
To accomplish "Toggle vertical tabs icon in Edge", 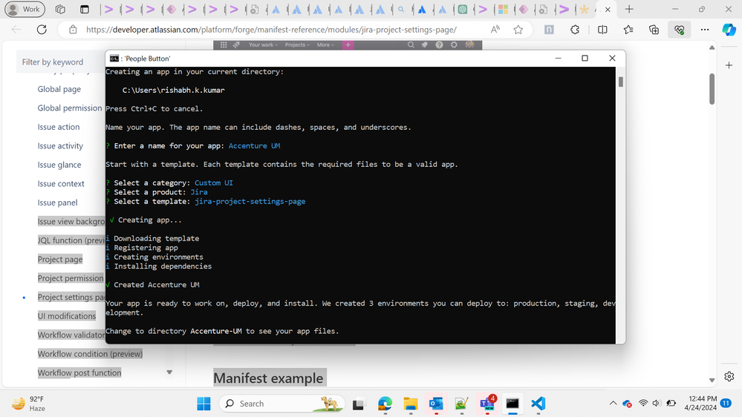I will pyautogui.click(x=85, y=9).
